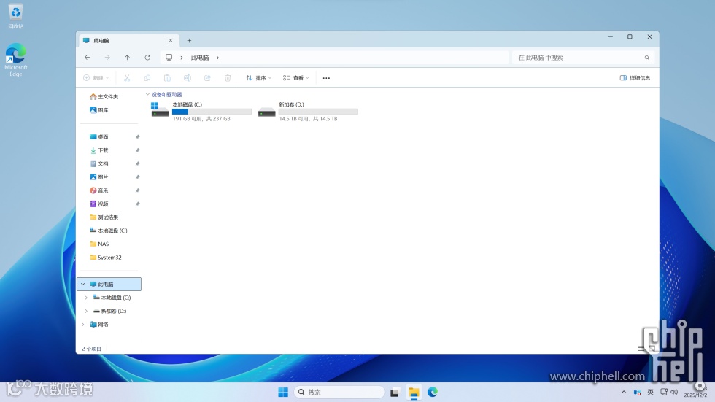The width and height of the screenshot is (715, 402).
Task: Refresh the current folder view
Action: pos(147,58)
